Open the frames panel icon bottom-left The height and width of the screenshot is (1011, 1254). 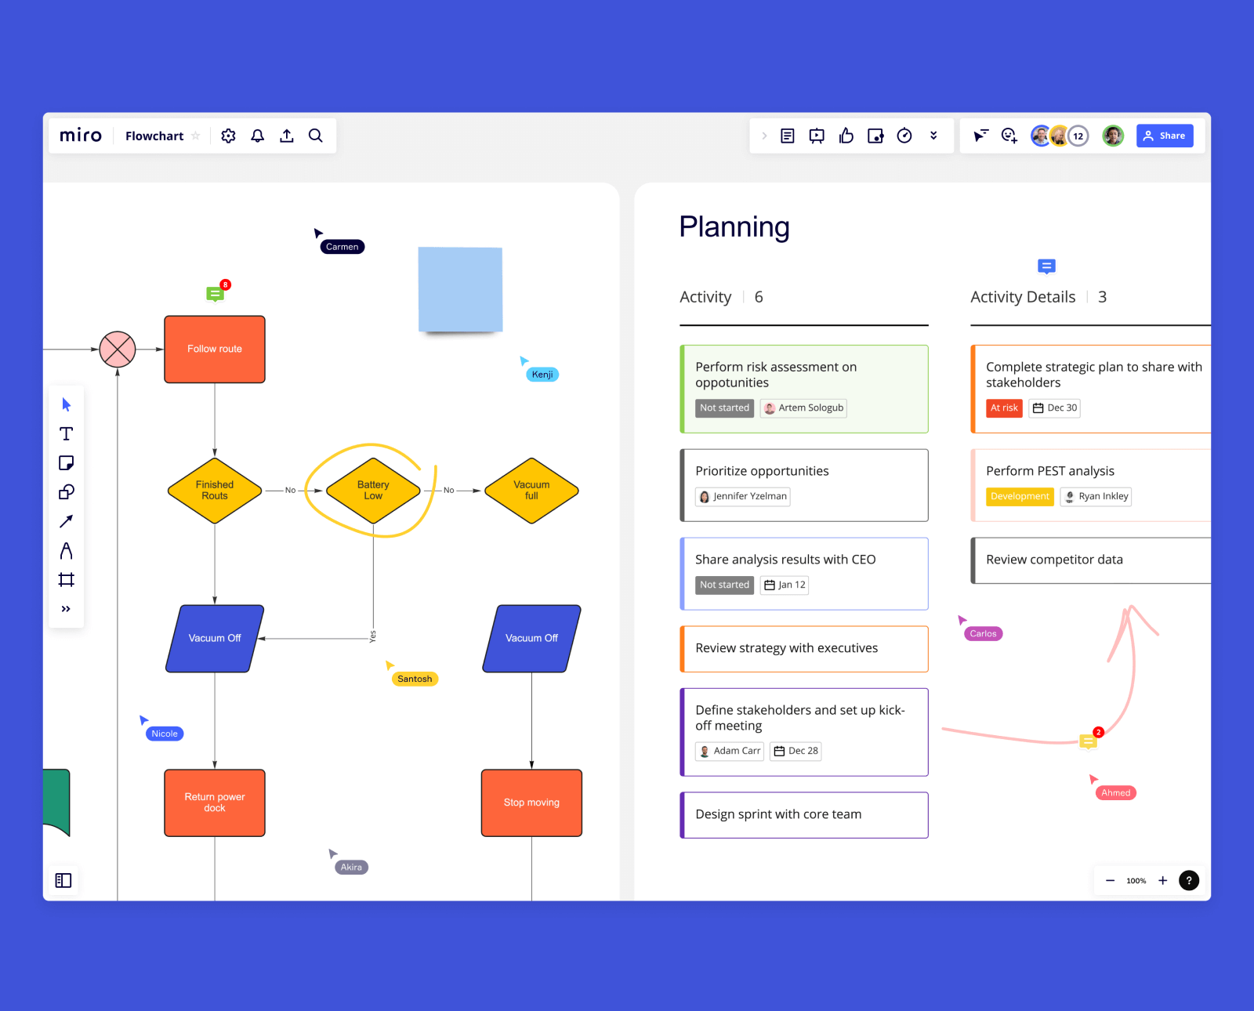(63, 880)
